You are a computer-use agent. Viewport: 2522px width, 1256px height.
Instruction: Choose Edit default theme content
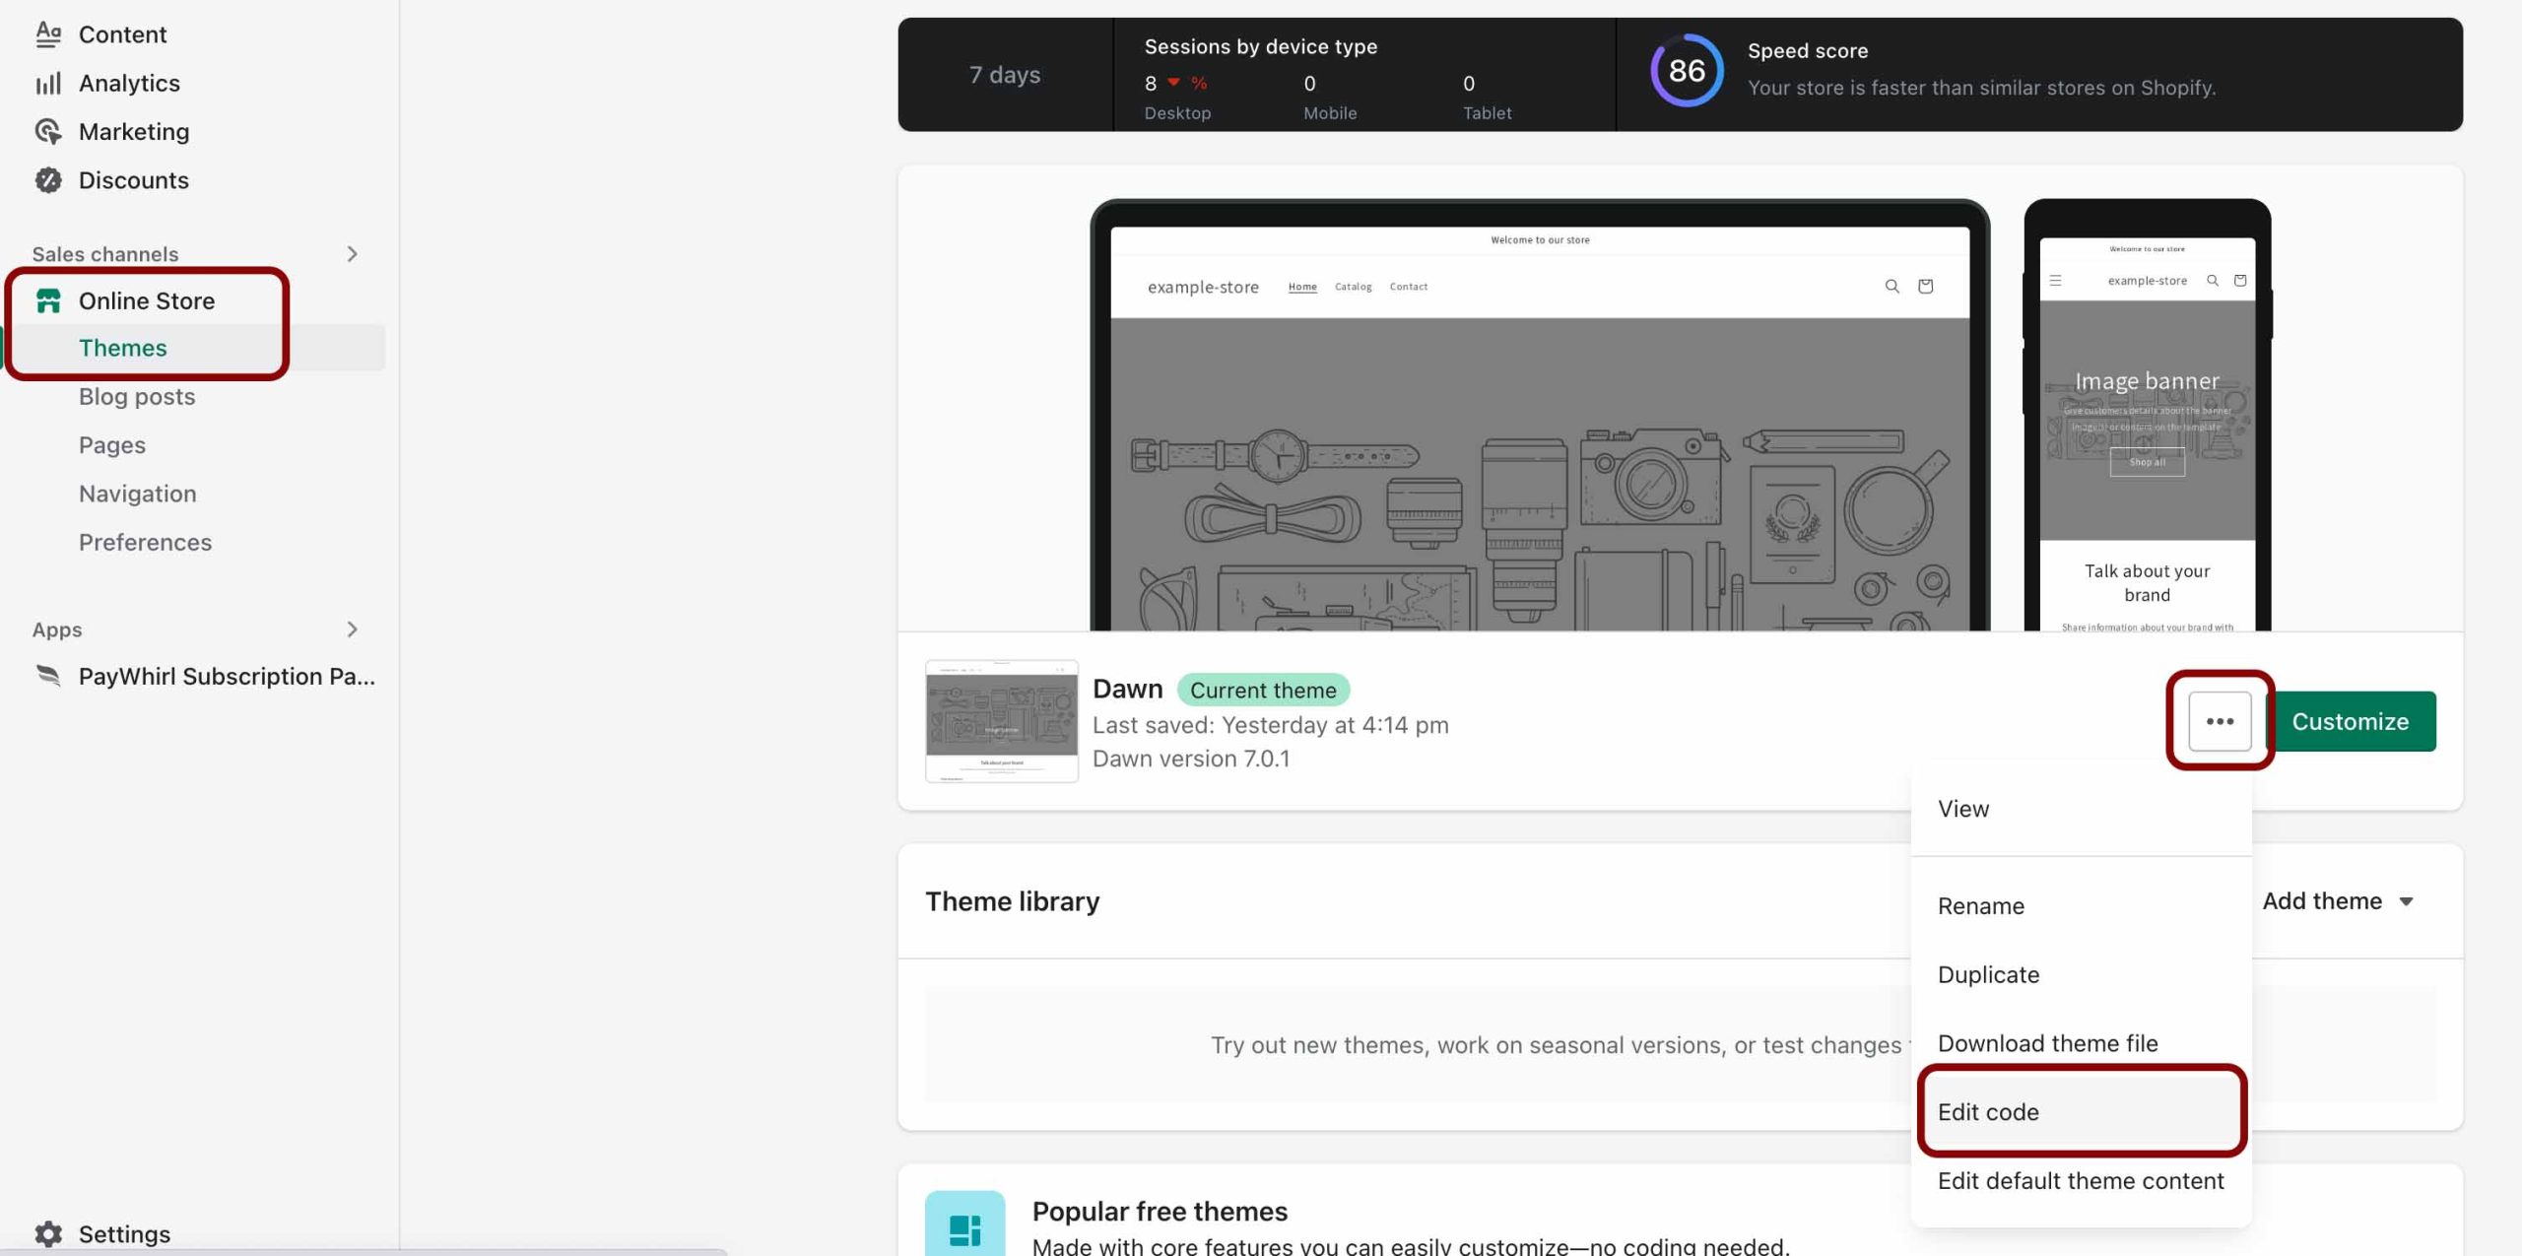pyautogui.click(x=2081, y=1180)
